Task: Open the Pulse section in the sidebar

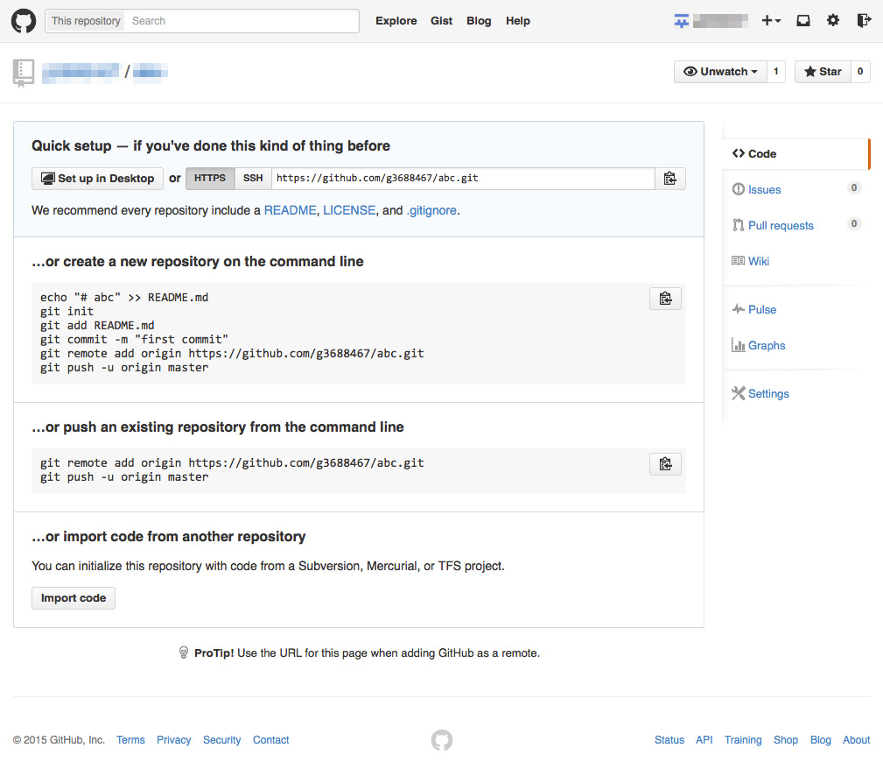Action: (760, 309)
